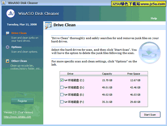Screen dimensions: 167x126
Task: Click the drive label ending in (D:)
Action: pos(76,87)
